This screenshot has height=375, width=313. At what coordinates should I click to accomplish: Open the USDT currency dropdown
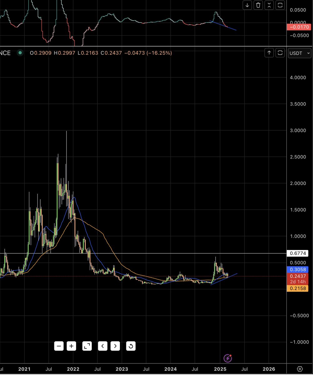(300, 53)
